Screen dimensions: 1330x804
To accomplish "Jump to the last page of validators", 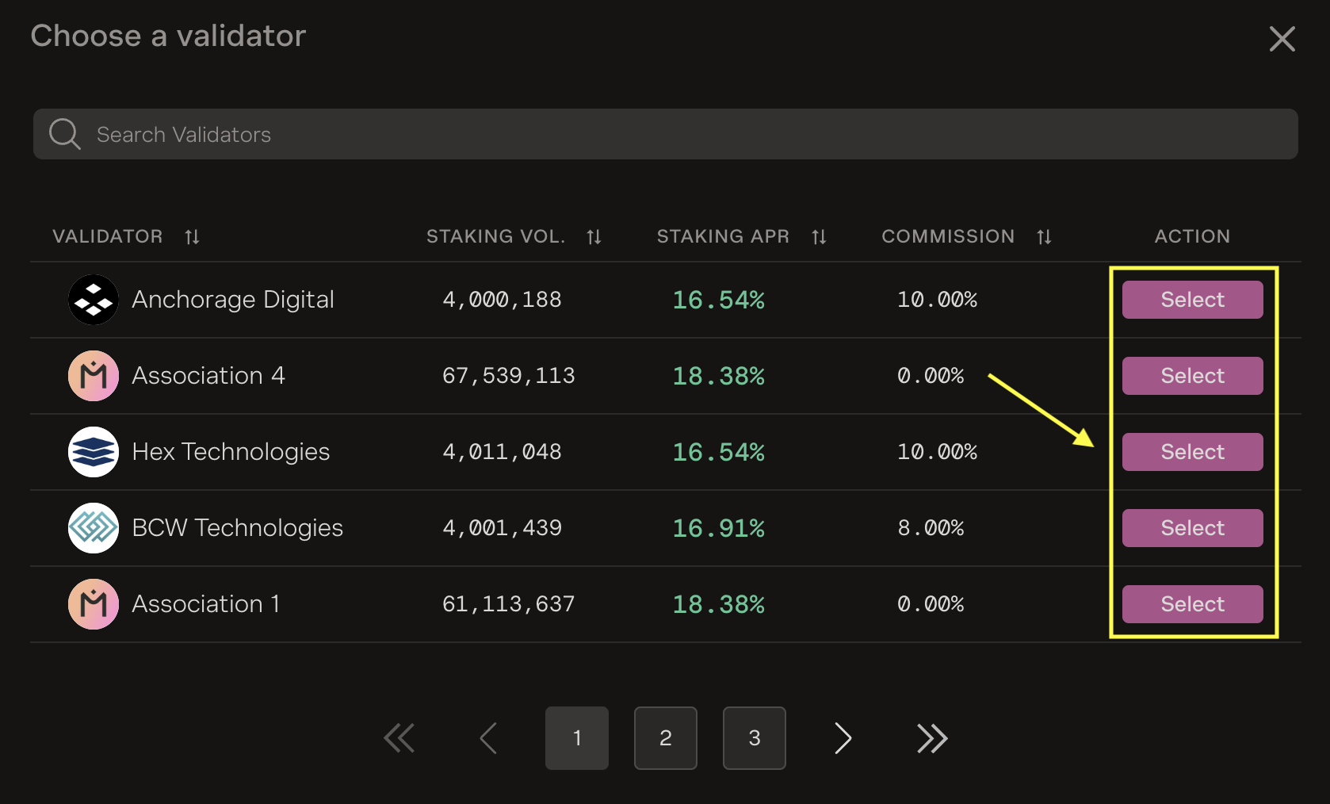I will (932, 738).
